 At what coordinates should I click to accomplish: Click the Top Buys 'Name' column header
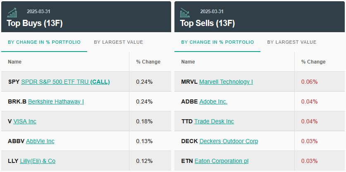pos(15,62)
